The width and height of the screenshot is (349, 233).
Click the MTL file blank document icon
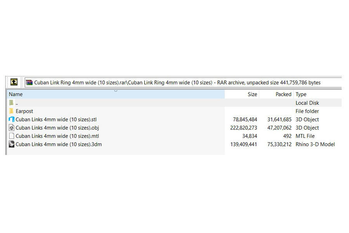pos(11,136)
